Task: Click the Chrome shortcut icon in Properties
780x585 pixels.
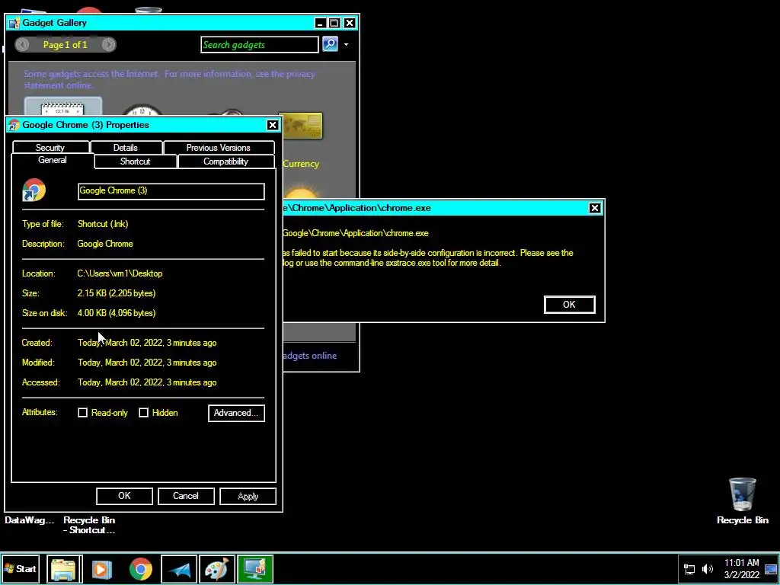Action: (x=34, y=190)
